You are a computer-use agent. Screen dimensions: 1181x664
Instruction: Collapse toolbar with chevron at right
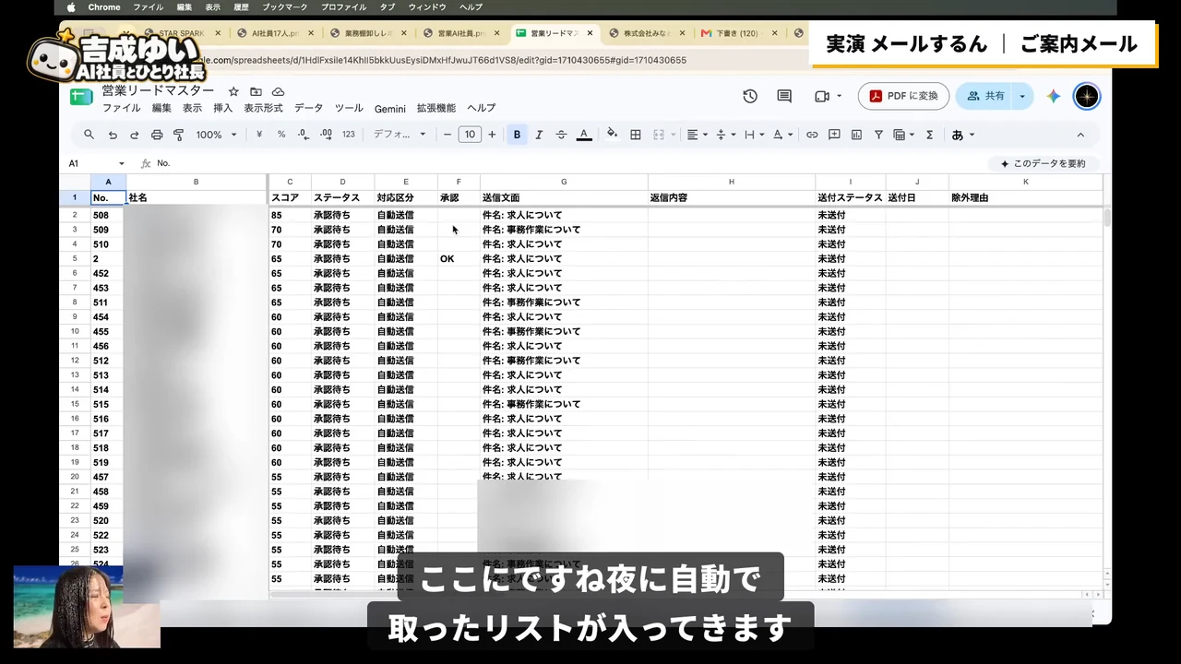[1080, 135]
